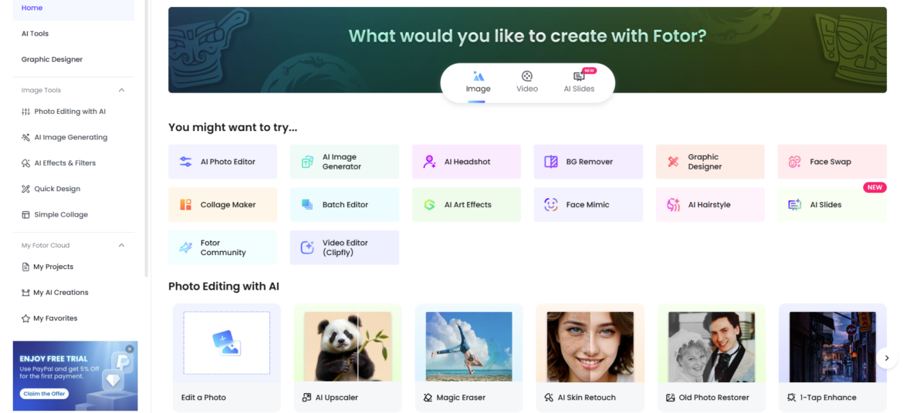Click the Fotor Community icon
The image size is (903, 413).
[x=185, y=248]
